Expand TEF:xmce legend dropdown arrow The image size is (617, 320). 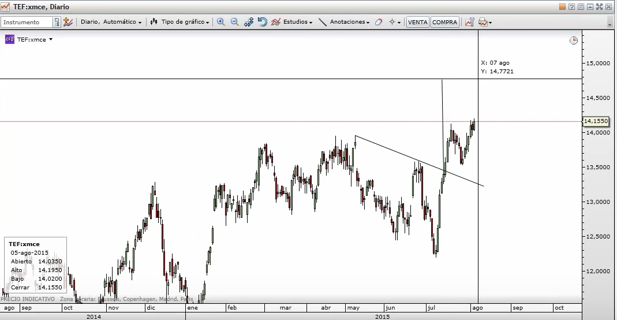pyautogui.click(x=51, y=39)
